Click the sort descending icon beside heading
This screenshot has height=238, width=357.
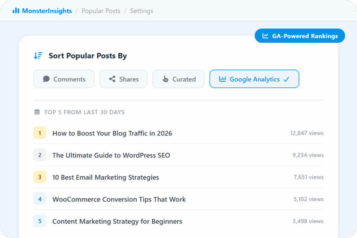pos(38,56)
